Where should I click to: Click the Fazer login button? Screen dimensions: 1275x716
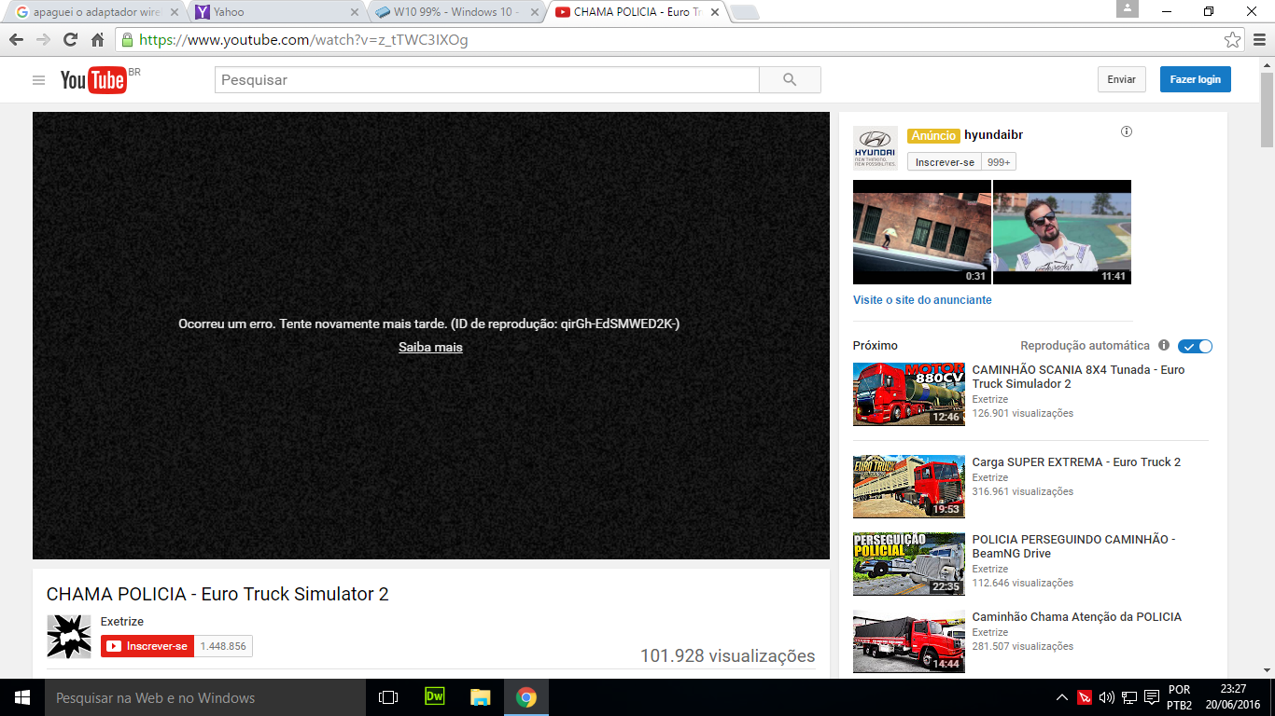point(1196,79)
